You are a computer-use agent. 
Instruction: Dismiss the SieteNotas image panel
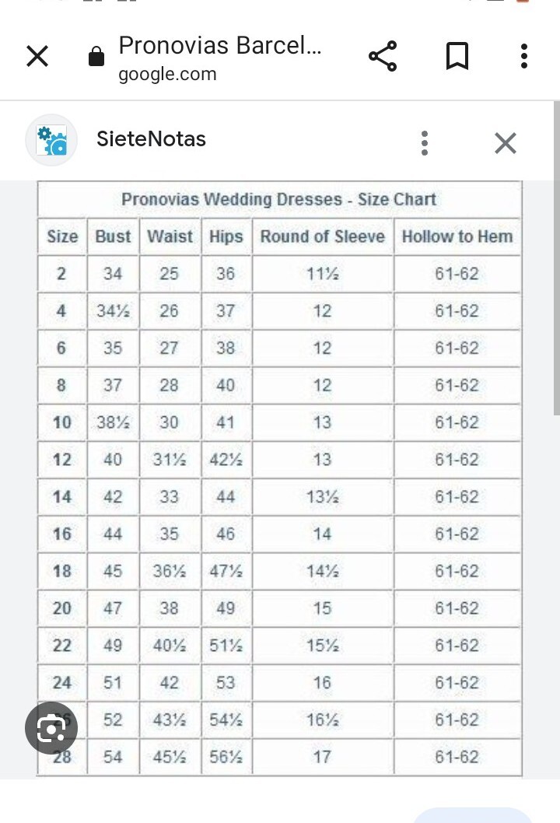click(505, 142)
